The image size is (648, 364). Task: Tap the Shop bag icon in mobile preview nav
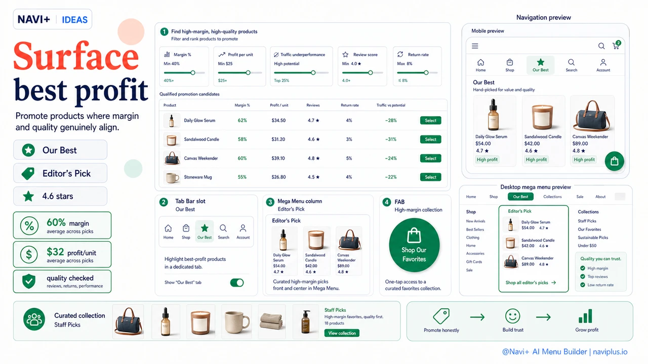510,62
